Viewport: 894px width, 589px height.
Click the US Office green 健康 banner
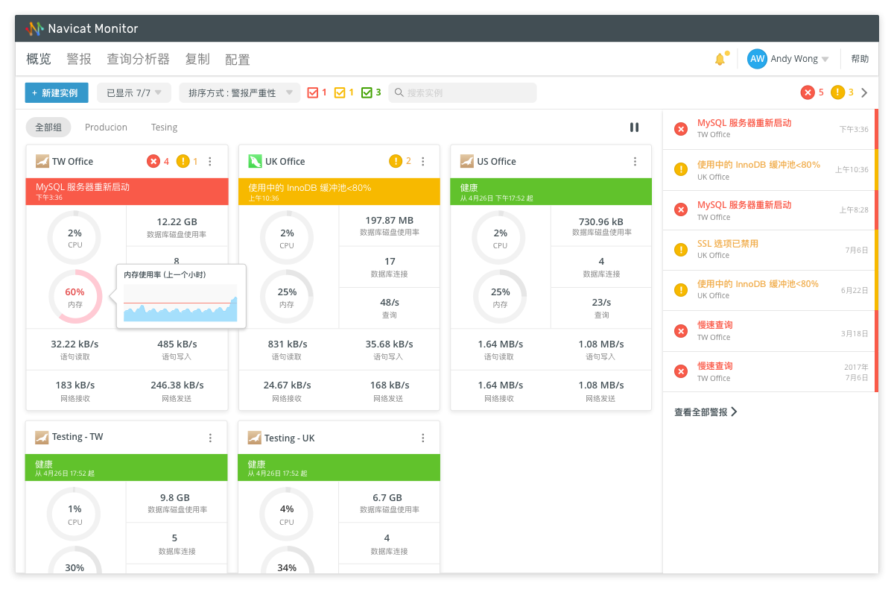[551, 192]
